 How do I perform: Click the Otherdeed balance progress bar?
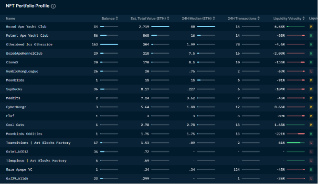(x=109, y=44)
